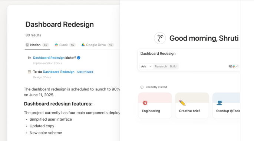Click the Good morning, Shruti greeting
The width and height of the screenshot is (254, 141).
204,38
